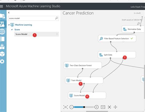Screen dimensions: 145x112
Task: Open Notebooks icon in sidebar
Action: (x=2, y=39)
